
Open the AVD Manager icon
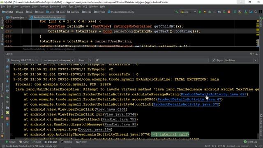pyautogui.click(x=240, y=12)
